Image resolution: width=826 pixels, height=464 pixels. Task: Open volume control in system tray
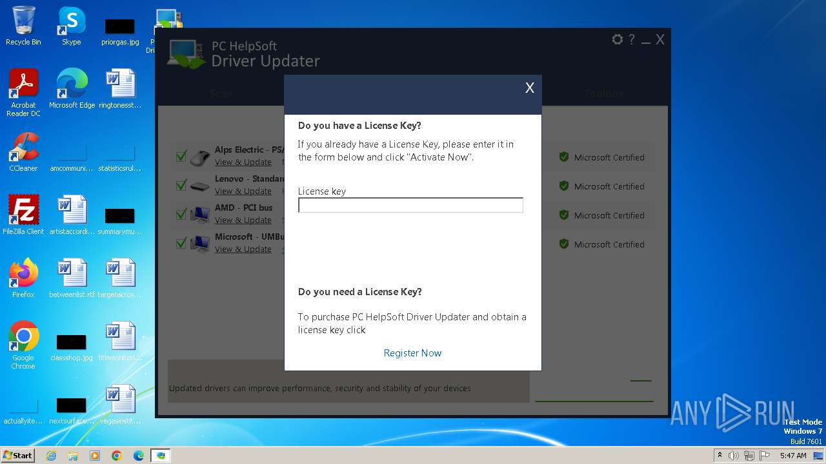pos(734,456)
